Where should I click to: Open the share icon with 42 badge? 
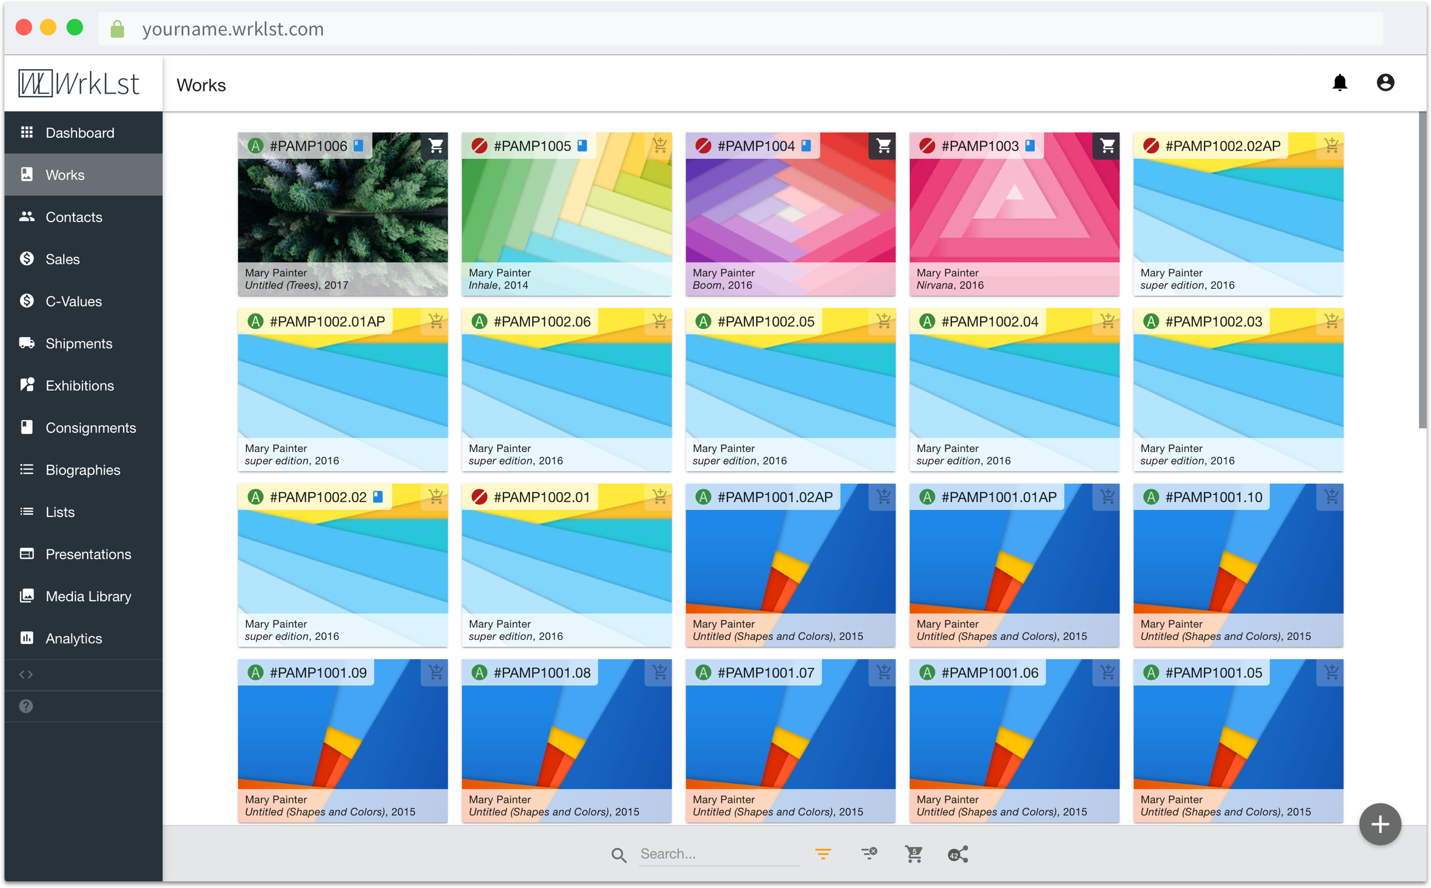(958, 854)
